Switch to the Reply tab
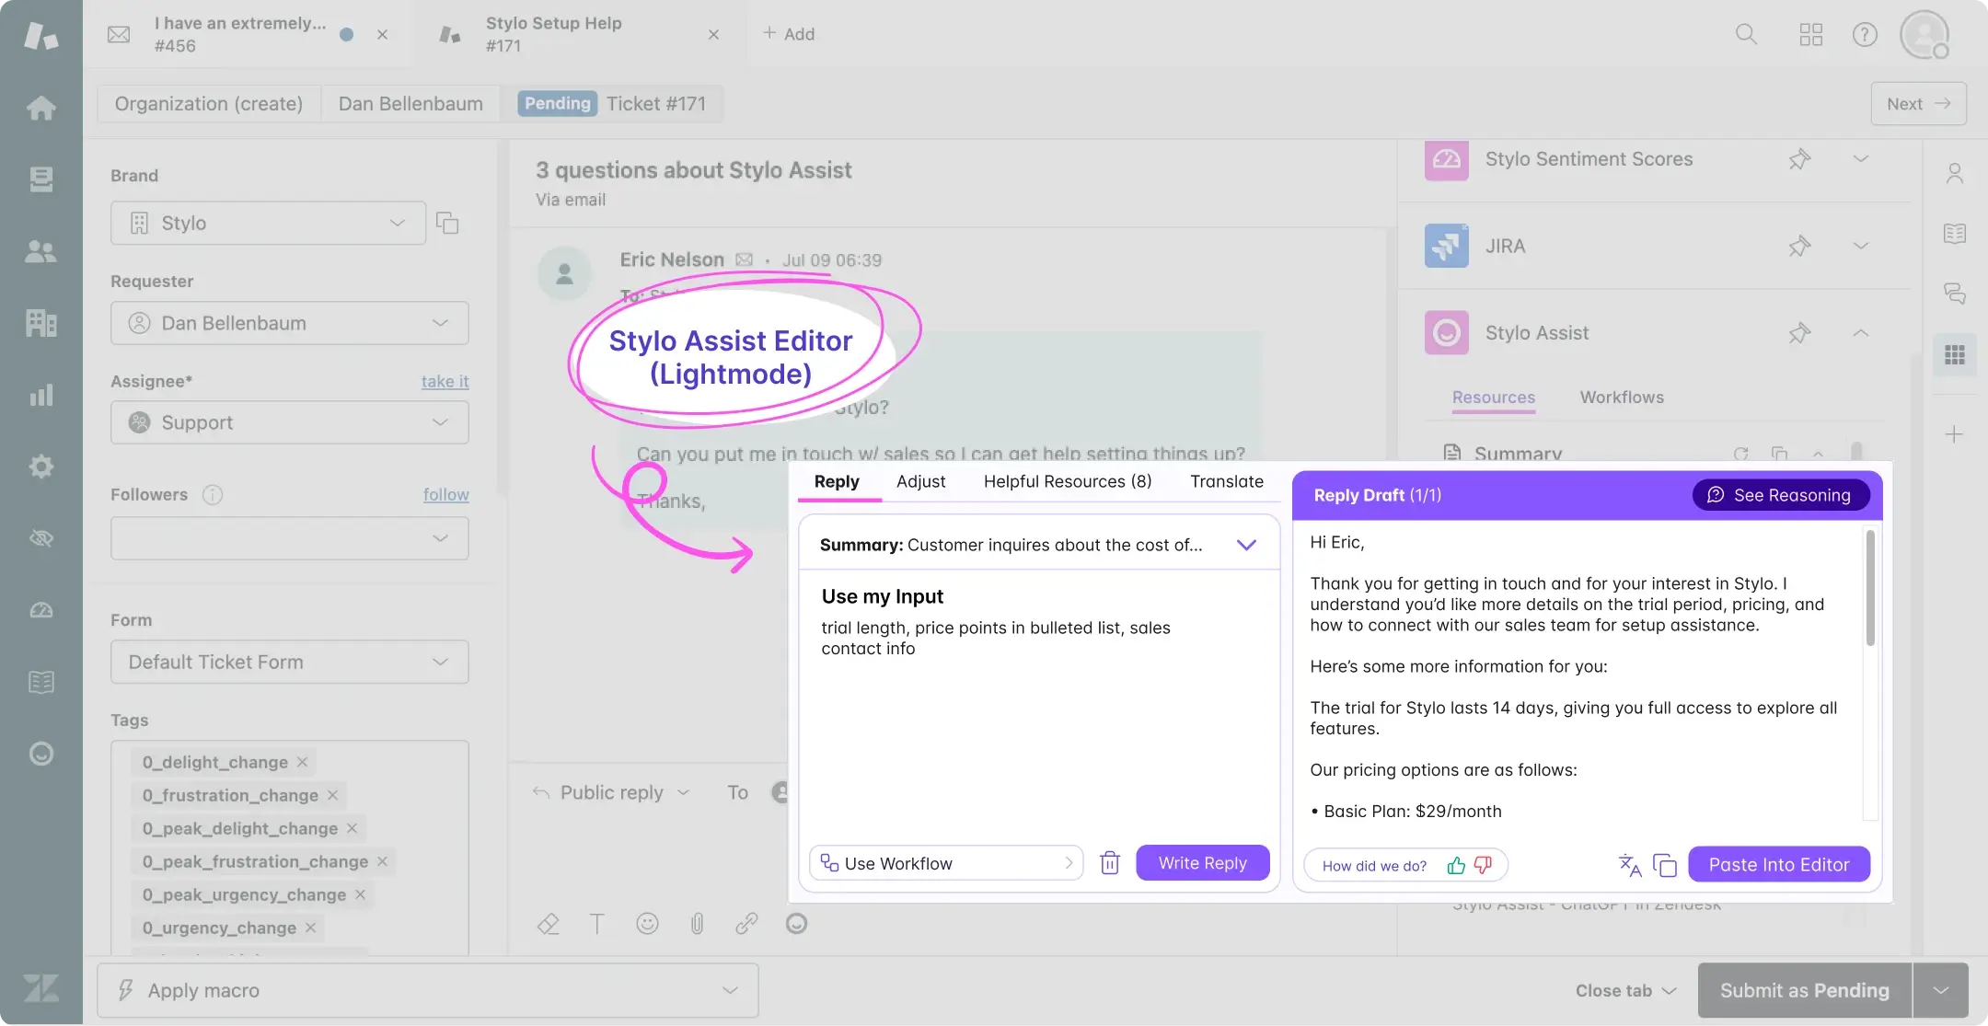The width and height of the screenshot is (1988, 1026). pos(837,481)
